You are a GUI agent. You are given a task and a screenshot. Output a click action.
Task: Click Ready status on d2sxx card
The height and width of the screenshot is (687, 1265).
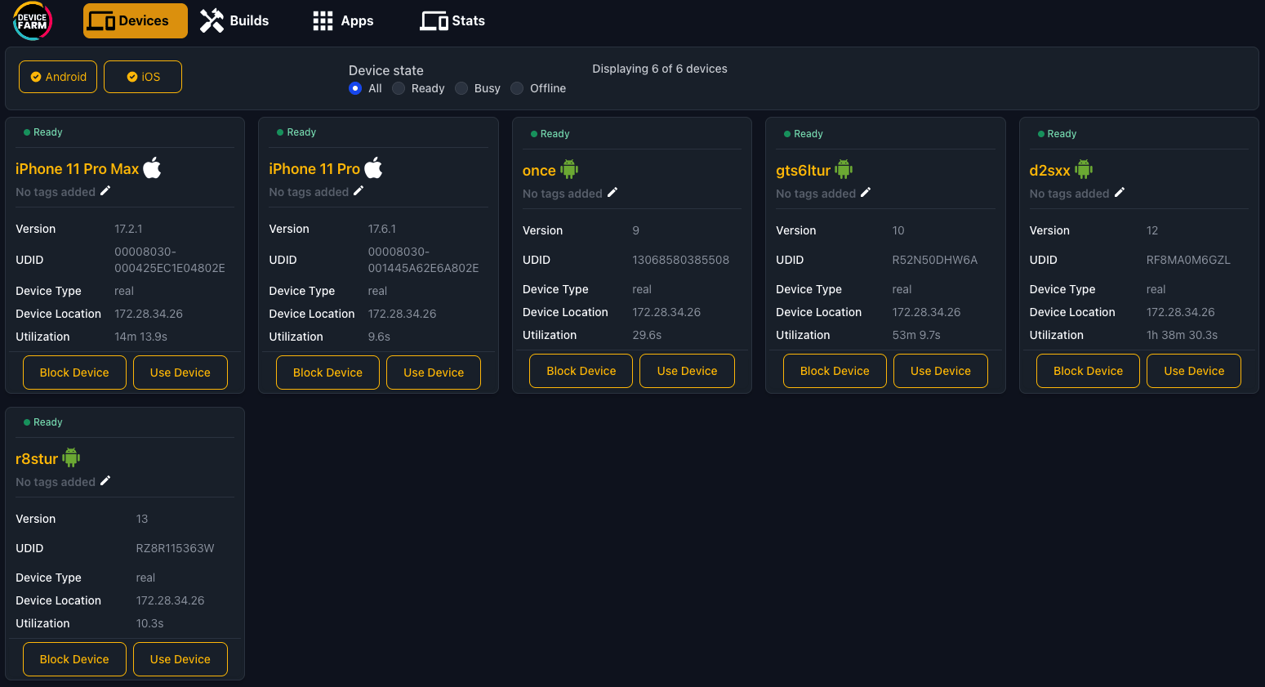pos(1058,134)
